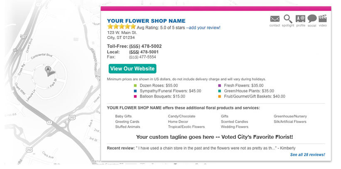Image resolution: width=341 pixels, height=169 pixels.
Task: Follow the add your review link
Action: point(204,28)
